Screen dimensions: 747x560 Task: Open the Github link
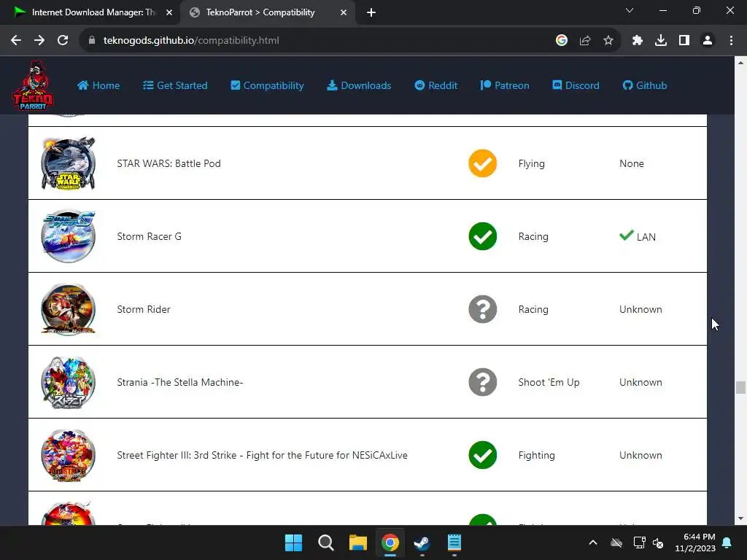[645, 86]
